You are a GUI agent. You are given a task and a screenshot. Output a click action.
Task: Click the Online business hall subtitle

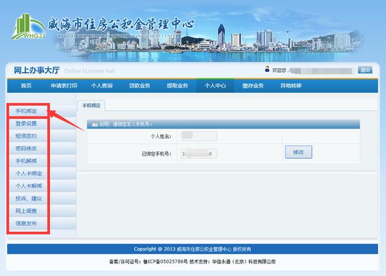[x=90, y=71]
